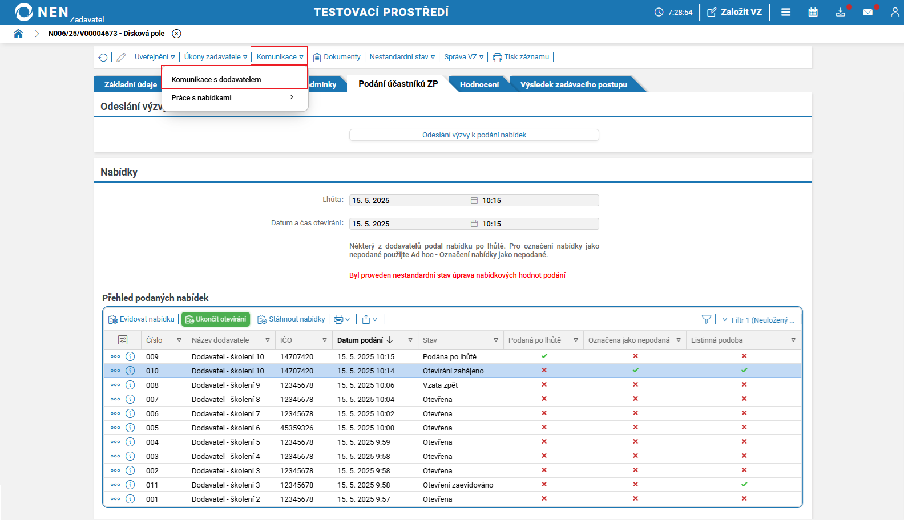Click Odeslání výzvy k podání nabídek
Screen dimensions: 904x520
474,135
